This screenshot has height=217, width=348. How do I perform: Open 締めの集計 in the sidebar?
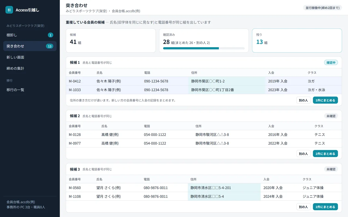[30, 68]
